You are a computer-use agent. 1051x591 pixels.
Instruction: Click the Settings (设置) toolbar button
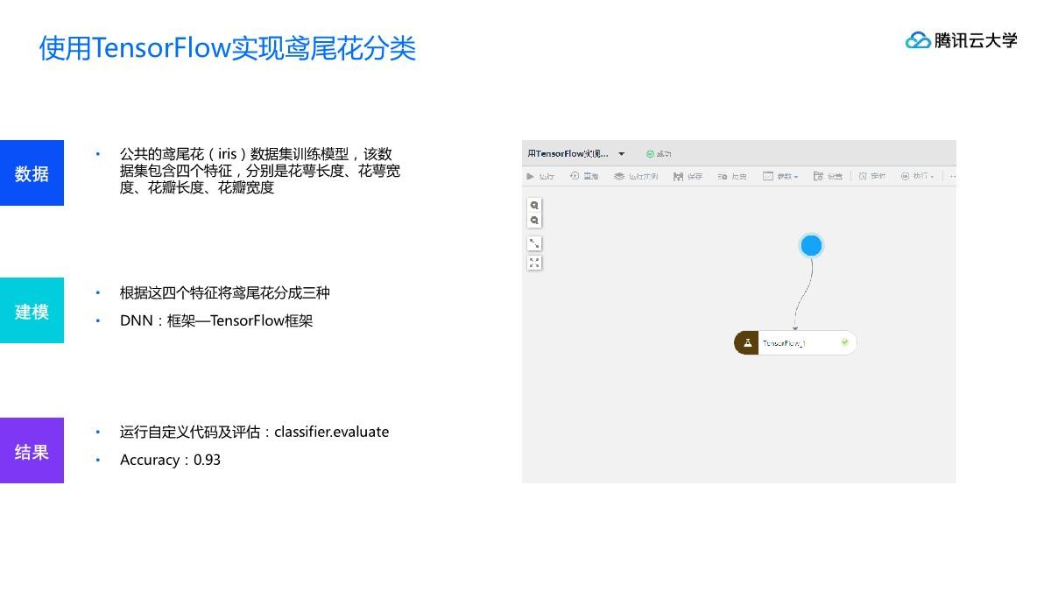[x=828, y=176]
